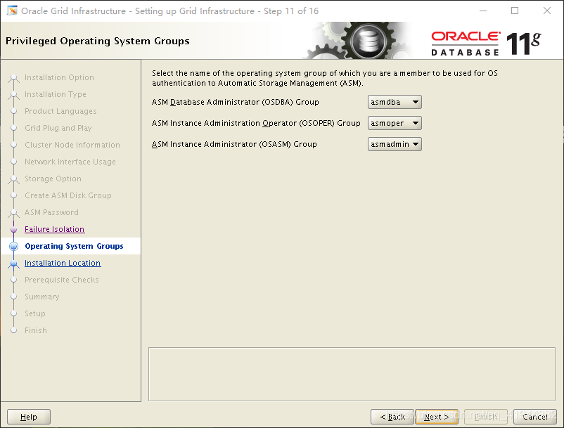Viewport: 564px width, 428px height.
Task: Minimize the installer window
Action: pyautogui.click(x=483, y=11)
